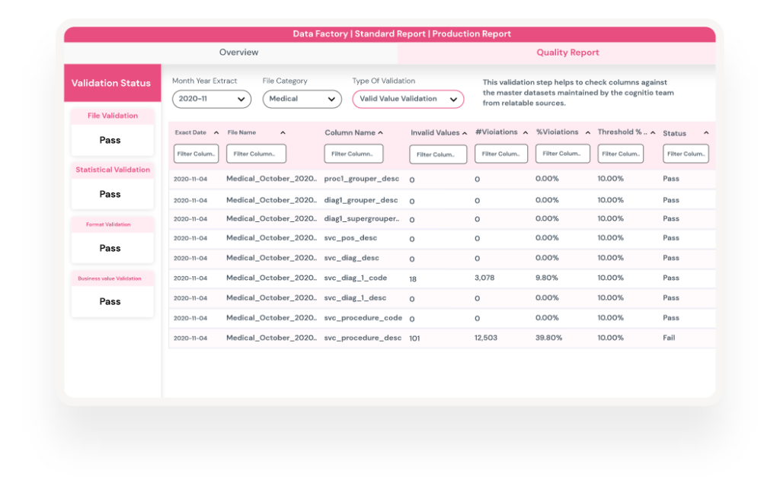Click the svc_diag_1_desc cell

coord(355,297)
